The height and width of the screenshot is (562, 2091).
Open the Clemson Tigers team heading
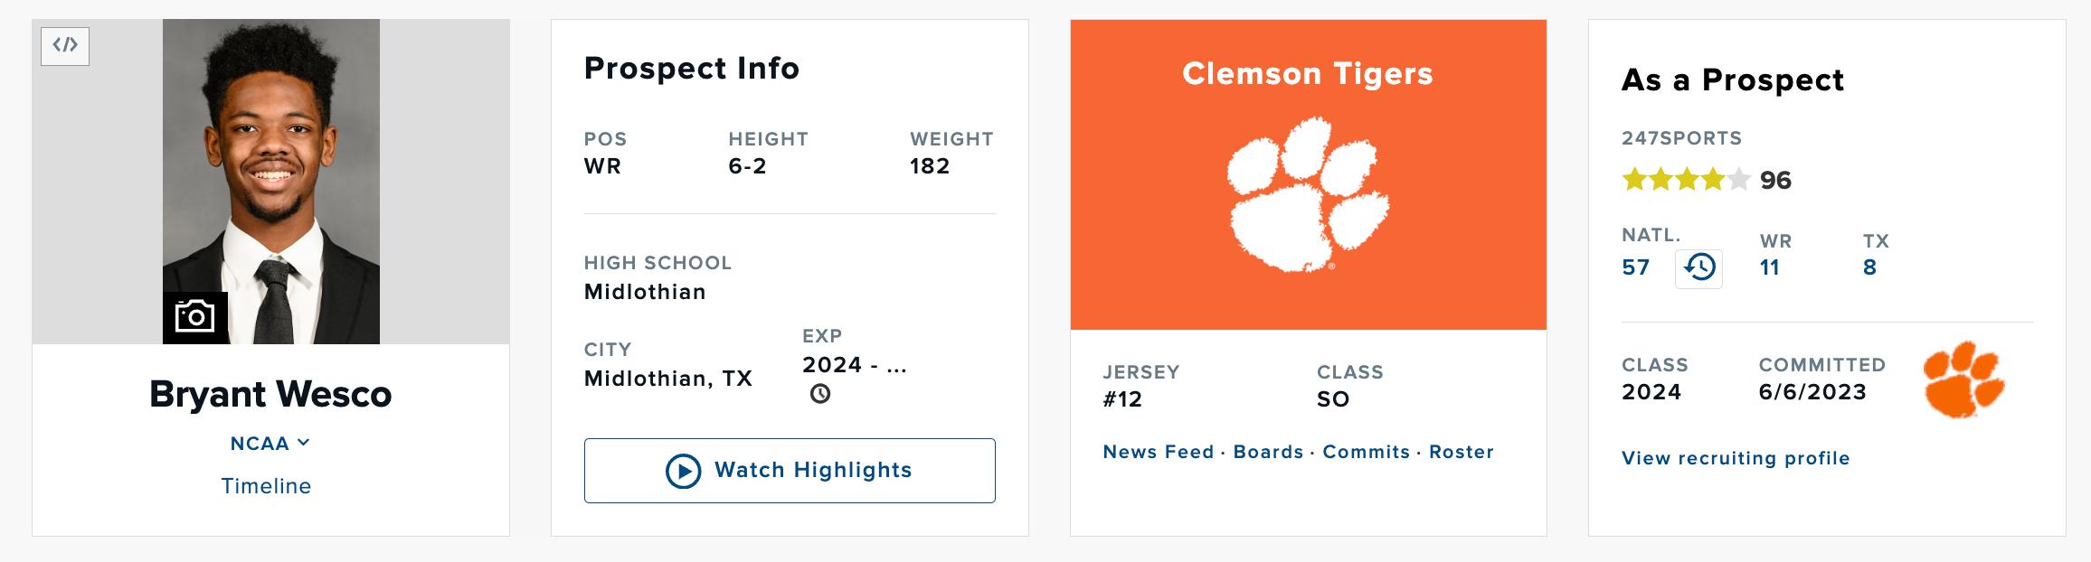1308,73
